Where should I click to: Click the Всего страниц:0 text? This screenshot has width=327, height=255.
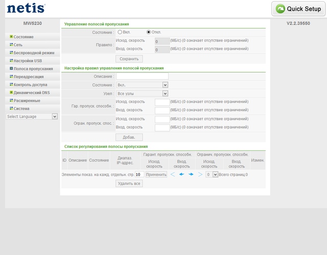pos(233,174)
